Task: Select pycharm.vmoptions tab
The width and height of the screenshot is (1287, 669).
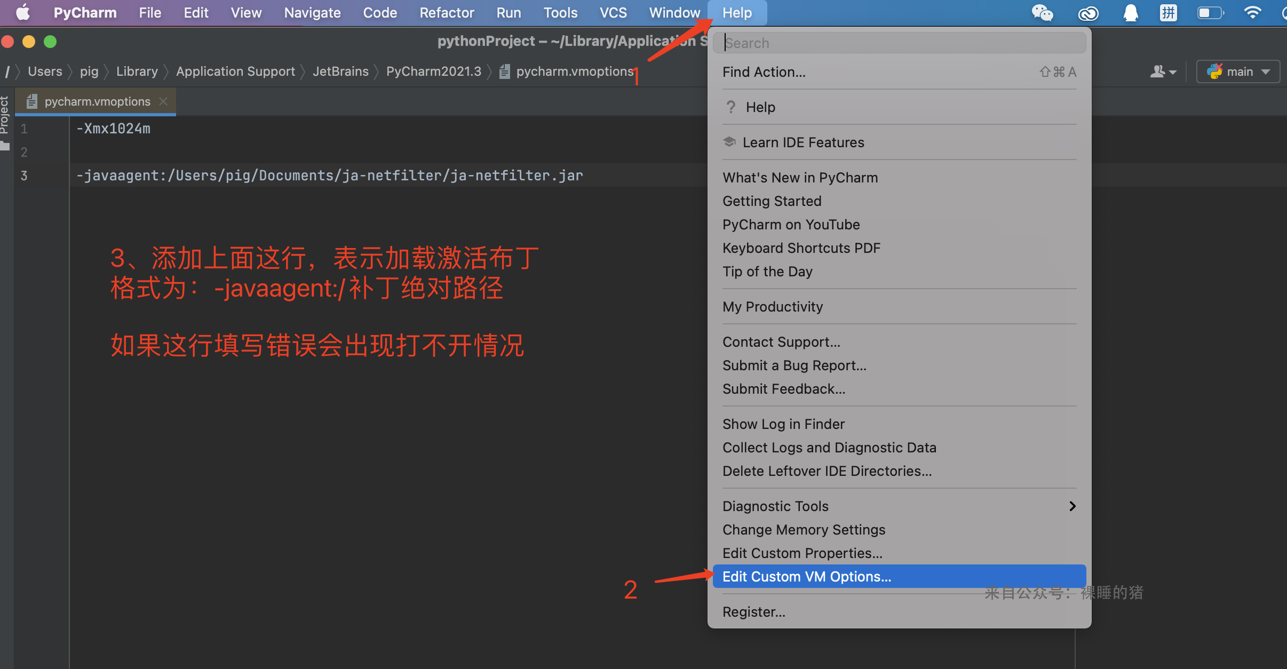Action: (96, 101)
